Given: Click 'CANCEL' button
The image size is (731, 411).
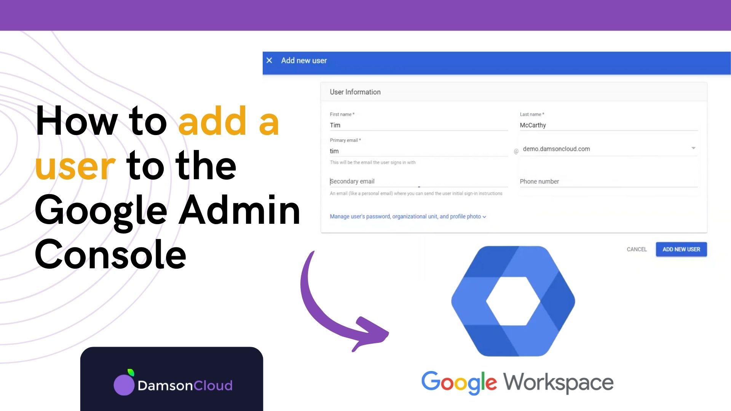Looking at the screenshot, I should click(637, 249).
